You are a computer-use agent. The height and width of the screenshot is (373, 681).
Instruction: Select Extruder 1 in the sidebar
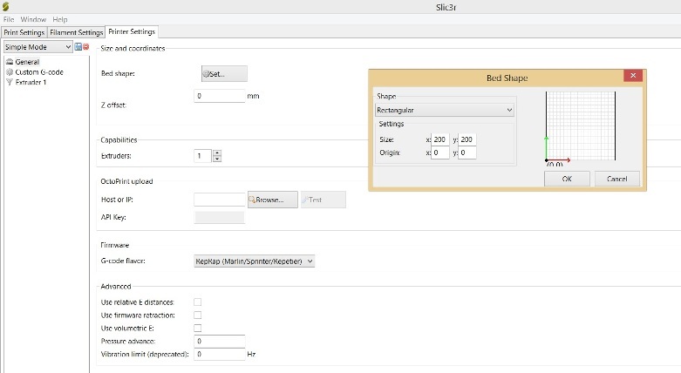point(32,83)
